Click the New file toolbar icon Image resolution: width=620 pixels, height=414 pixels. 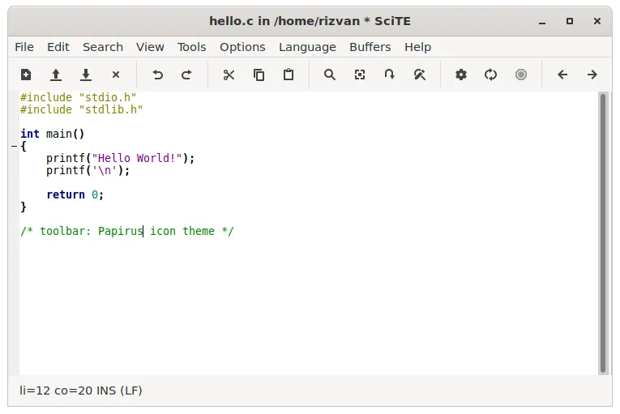click(x=26, y=75)
